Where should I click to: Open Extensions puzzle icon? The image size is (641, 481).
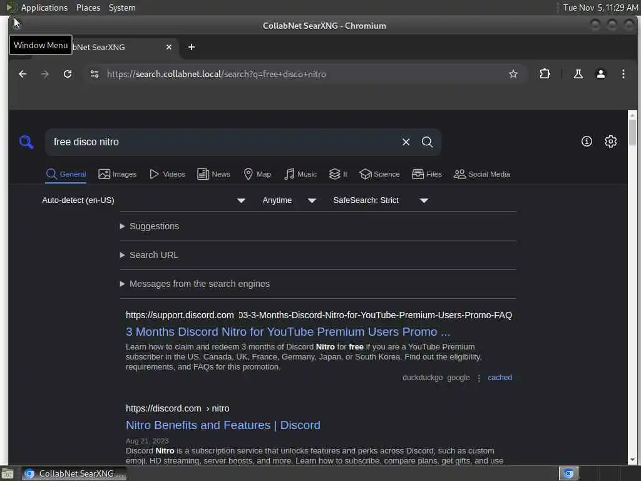point(545,74)
